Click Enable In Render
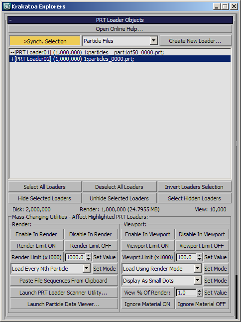Viewport: 241px width, 322px height. pos(36,234)
